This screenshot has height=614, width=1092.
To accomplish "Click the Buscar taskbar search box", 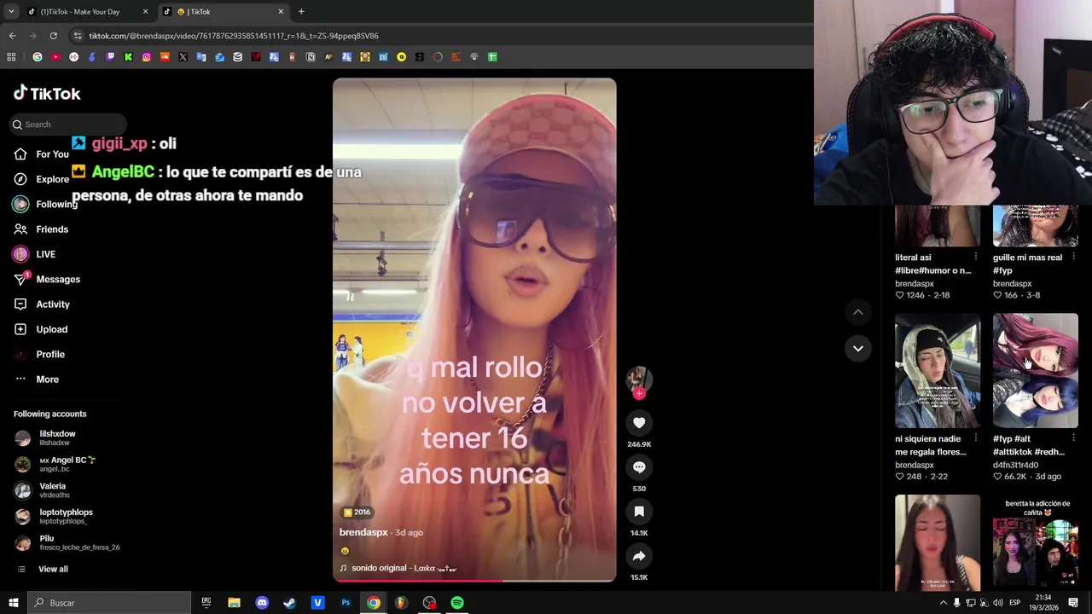I will [109, 603].
